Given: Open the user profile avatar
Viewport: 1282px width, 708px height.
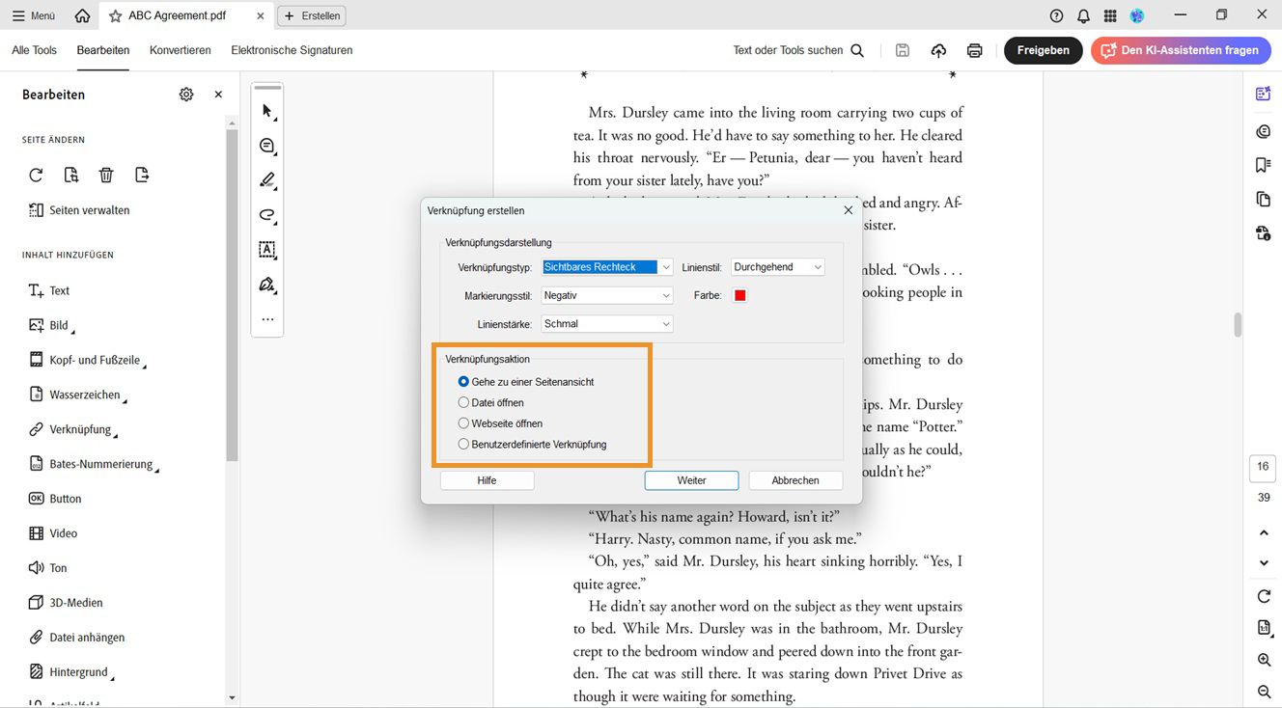Looking at the screenshot, I should 1137,15.
